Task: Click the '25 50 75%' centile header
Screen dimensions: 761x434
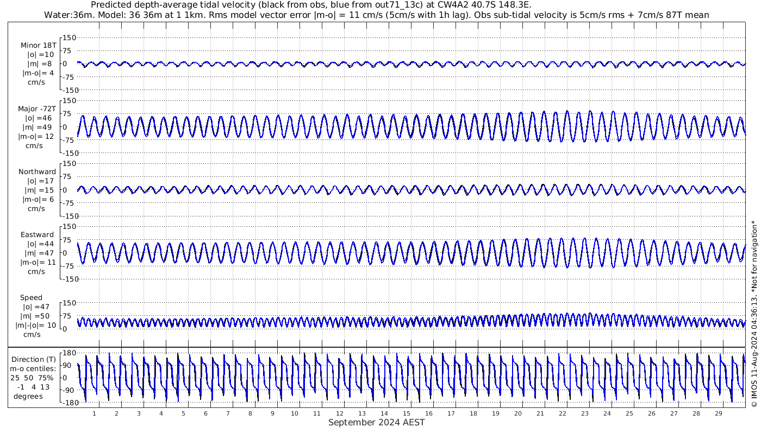Action: 32,378
